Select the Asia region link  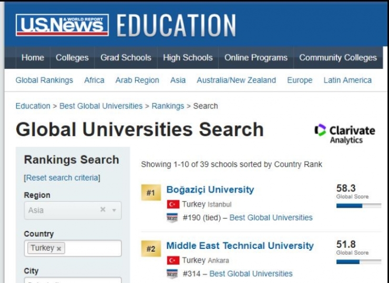(178, 80)
